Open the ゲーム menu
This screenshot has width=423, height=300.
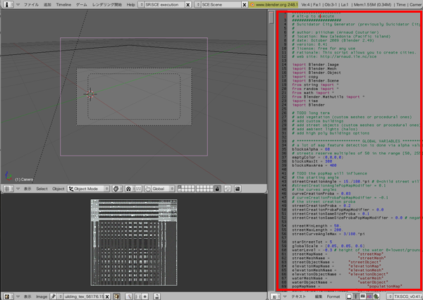[82, 5]
